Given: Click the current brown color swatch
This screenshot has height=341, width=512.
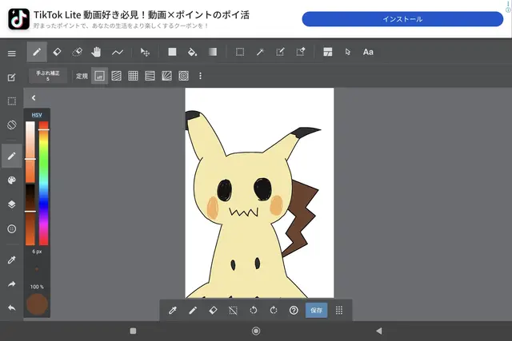Looking at the screenshot, I should coord(37,304).
